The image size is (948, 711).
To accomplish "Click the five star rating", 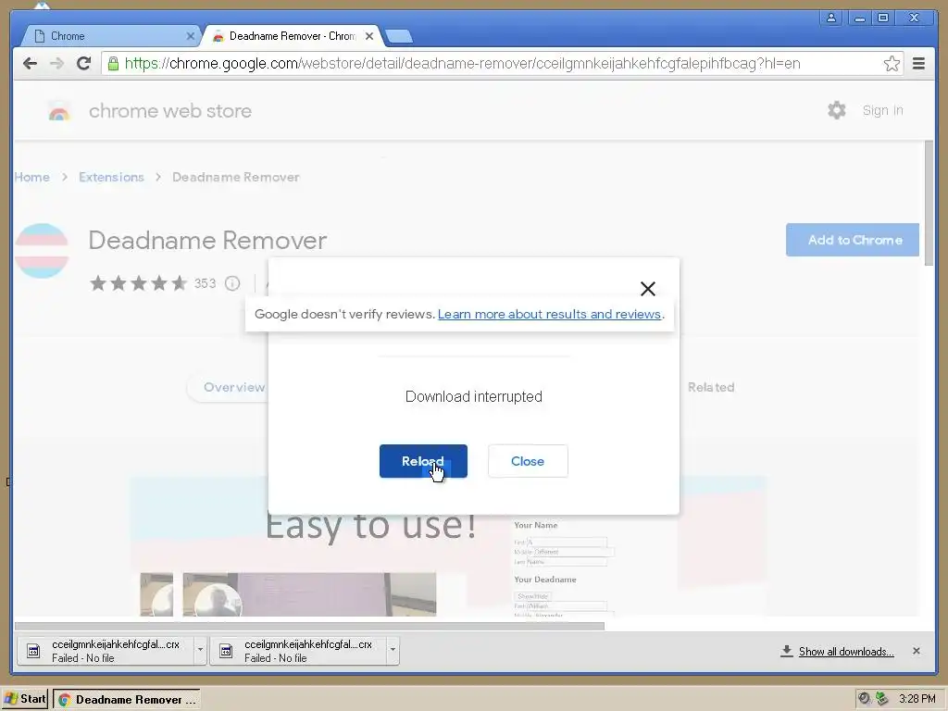I will point(139,283).
